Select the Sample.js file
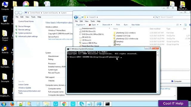Screen dimensions: 191x107 click(120, 42)
